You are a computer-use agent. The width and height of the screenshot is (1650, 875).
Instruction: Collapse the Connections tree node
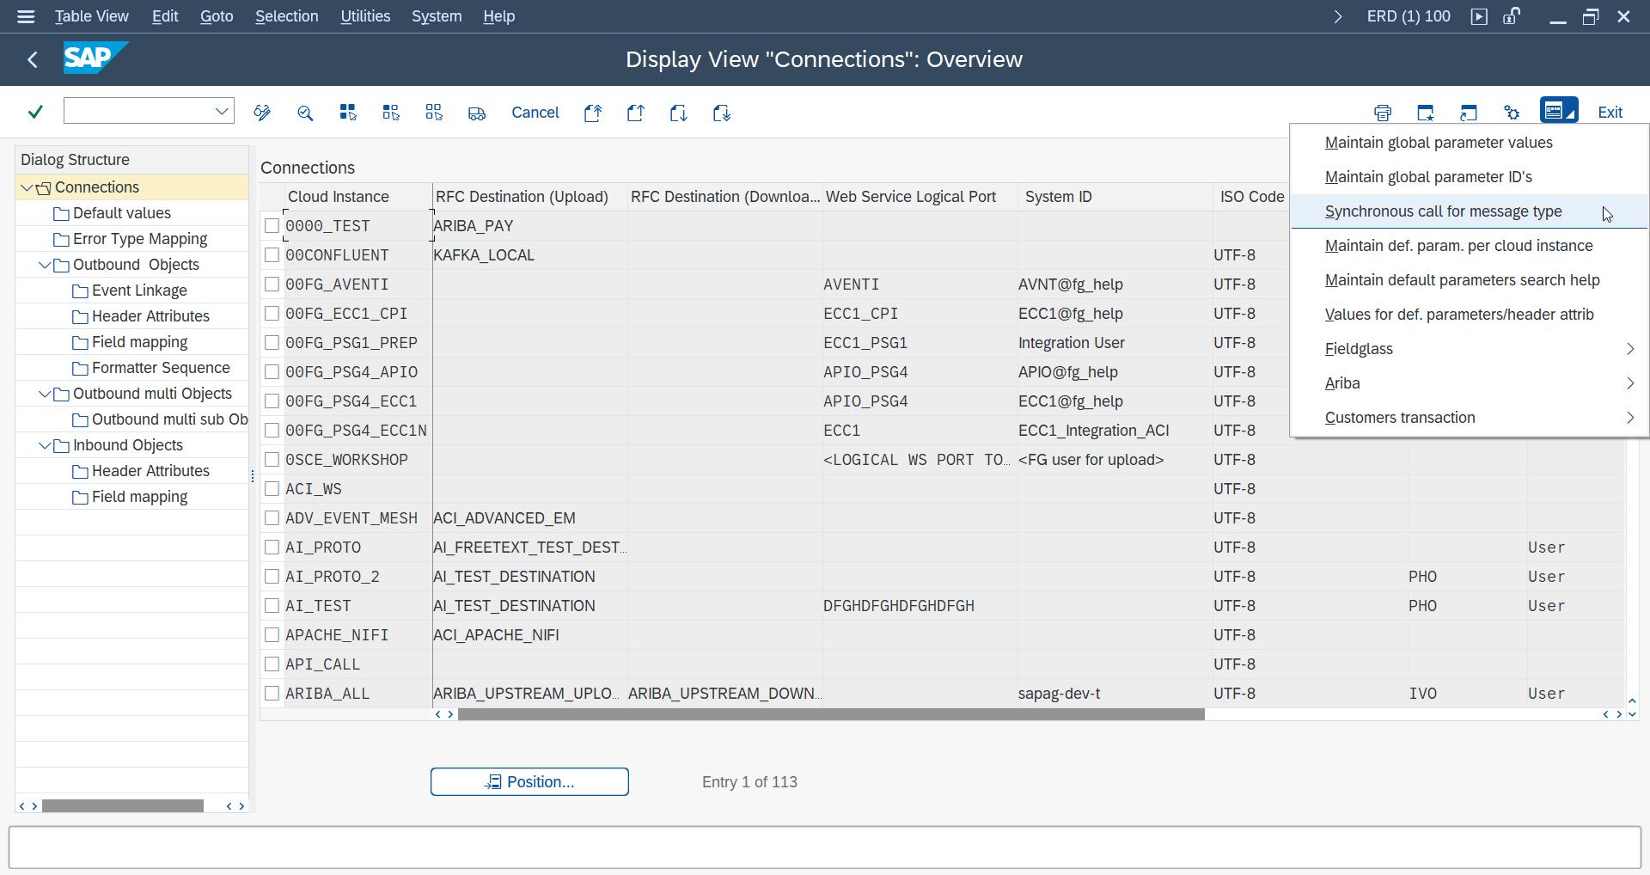(x=27, y=187)
